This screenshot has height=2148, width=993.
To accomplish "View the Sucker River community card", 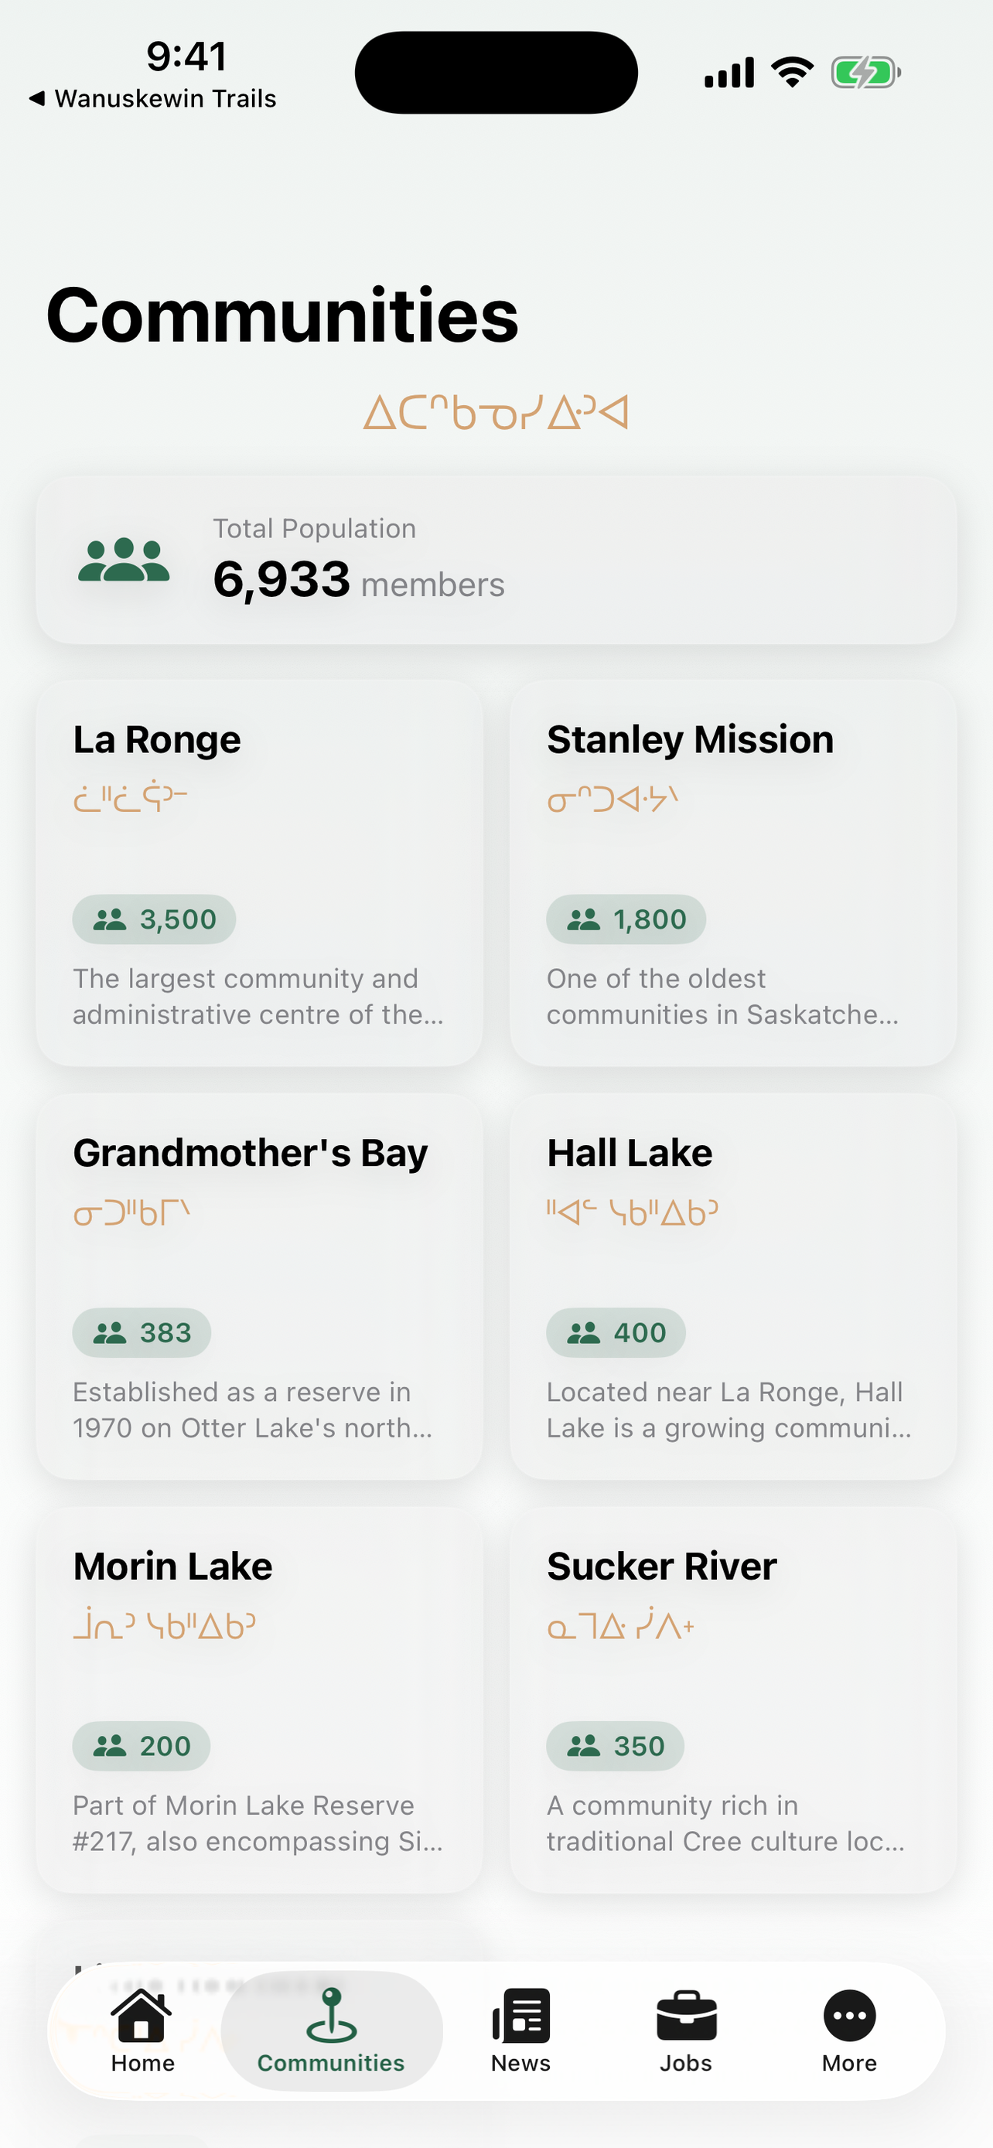I will tap(733, 1700).
